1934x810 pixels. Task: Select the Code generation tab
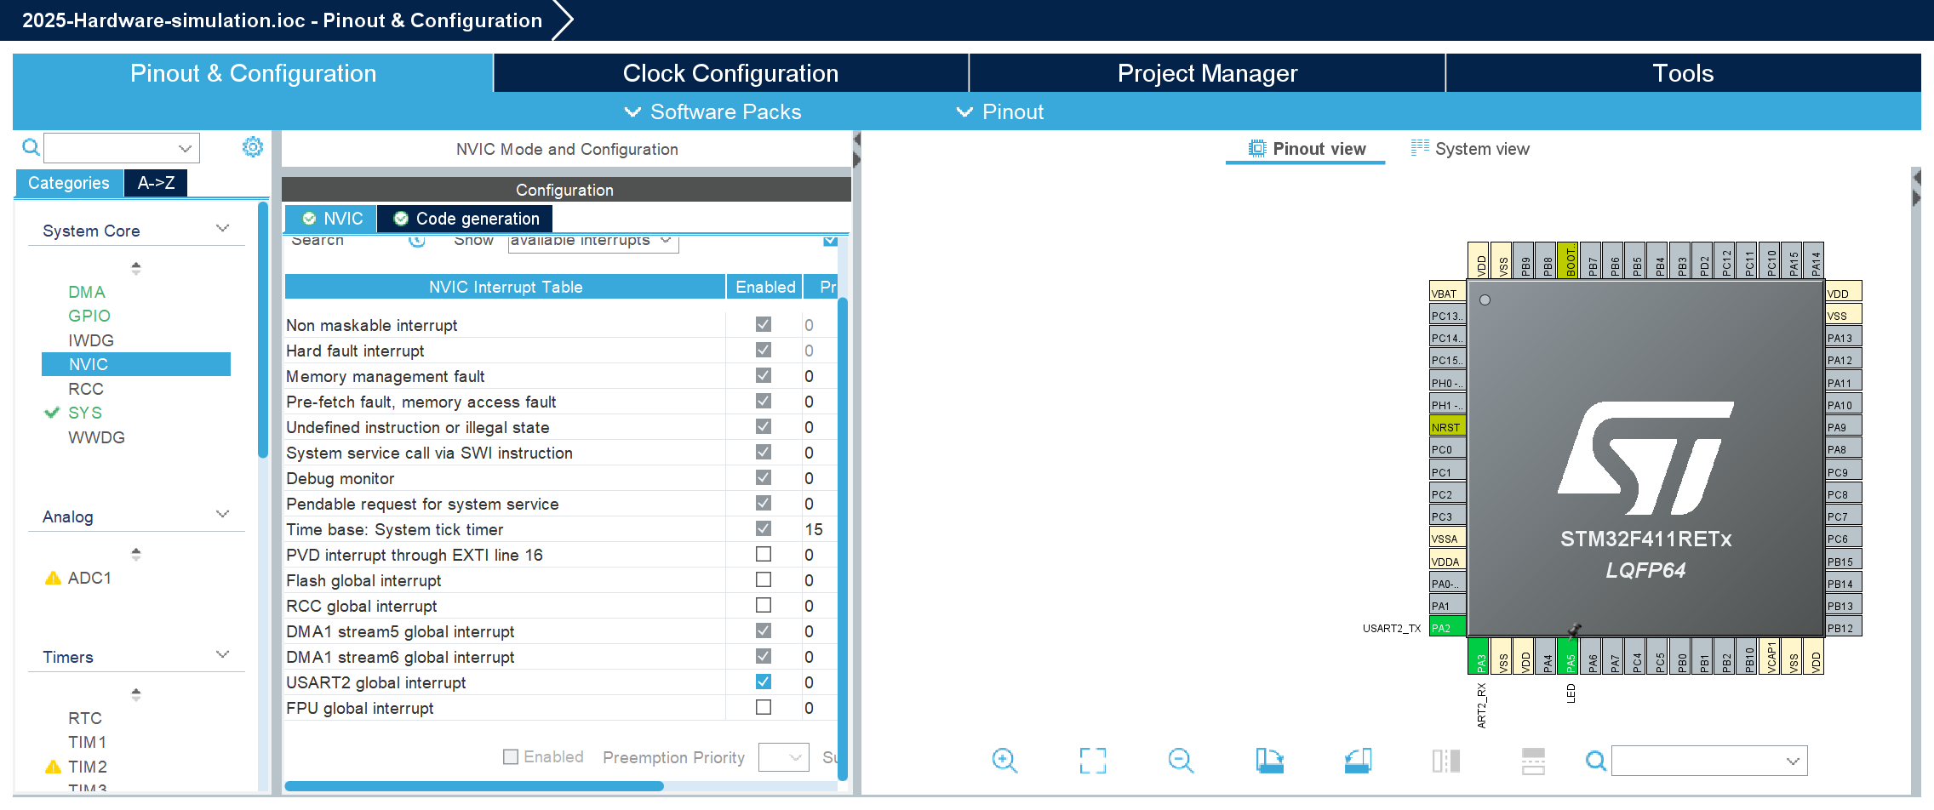[466, 219]
